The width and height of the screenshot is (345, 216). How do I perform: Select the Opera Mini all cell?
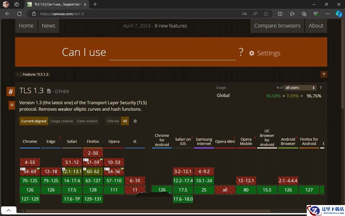pos(225,190)
